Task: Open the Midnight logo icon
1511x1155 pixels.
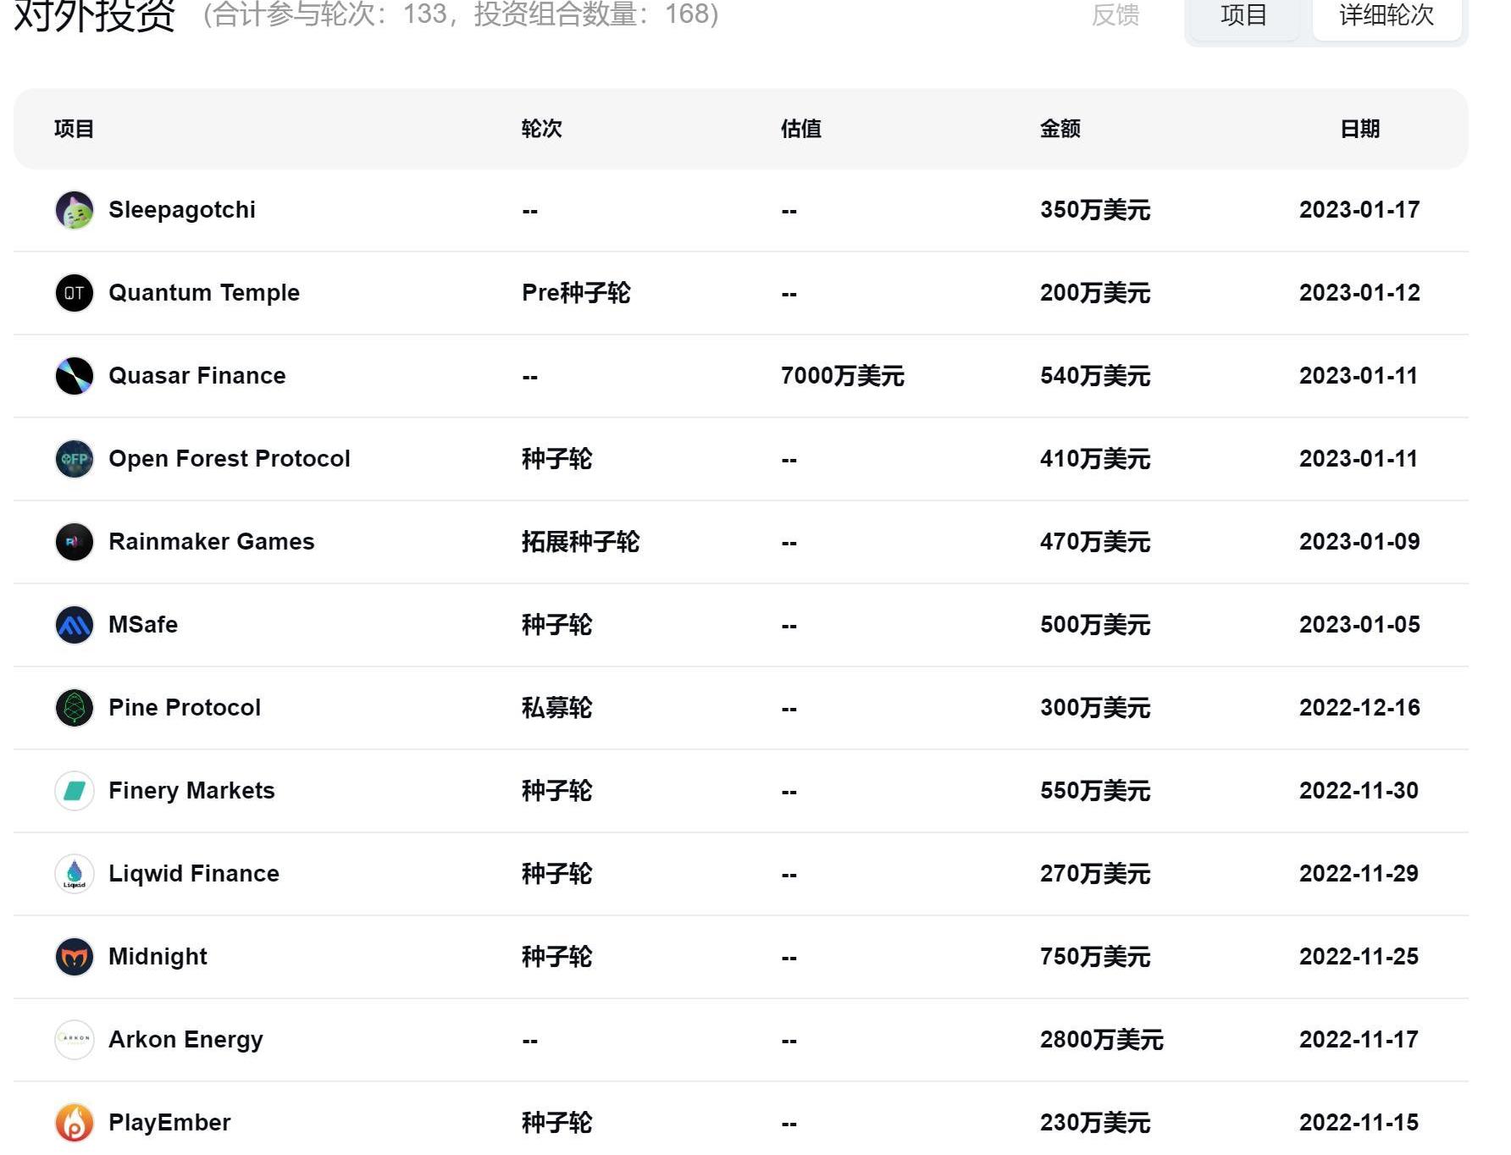Action: (x=75, y=957)
